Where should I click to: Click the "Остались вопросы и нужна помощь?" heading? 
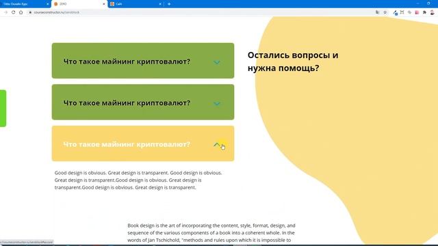pyautogui.click(x=293, y=61)
